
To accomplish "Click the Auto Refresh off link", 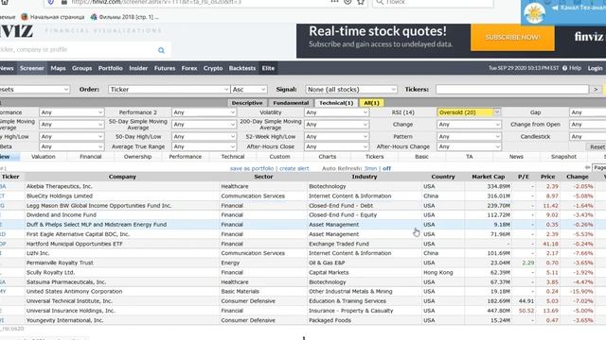I will tap(386, 168).
